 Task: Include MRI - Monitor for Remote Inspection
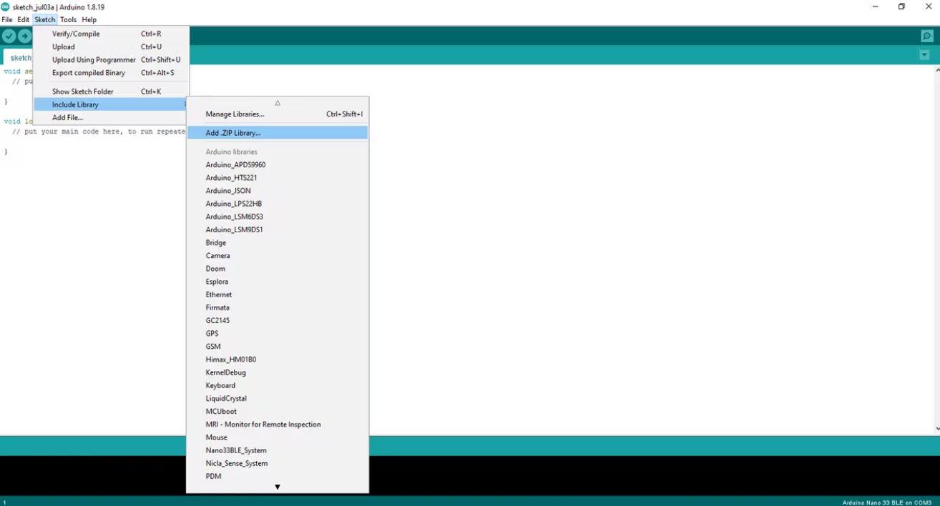point(278,425)
